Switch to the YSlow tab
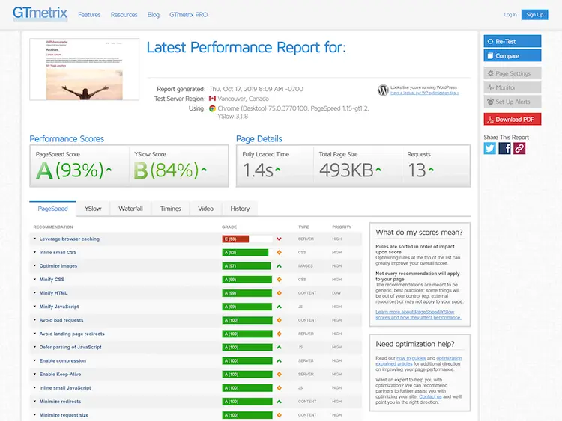Viewport: 562px width, 421px height. click(x=93, y=209)
